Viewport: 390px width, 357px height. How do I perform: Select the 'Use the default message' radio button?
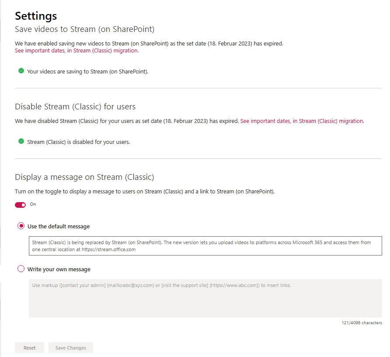21,226
